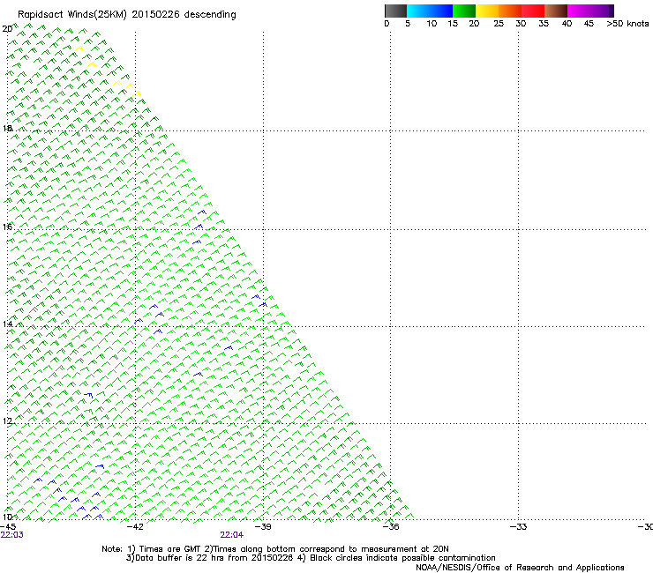This screenshot has height=573, width=653.
Task: Click the note line 'Times are GMT'
Action: tap(169, 549)
